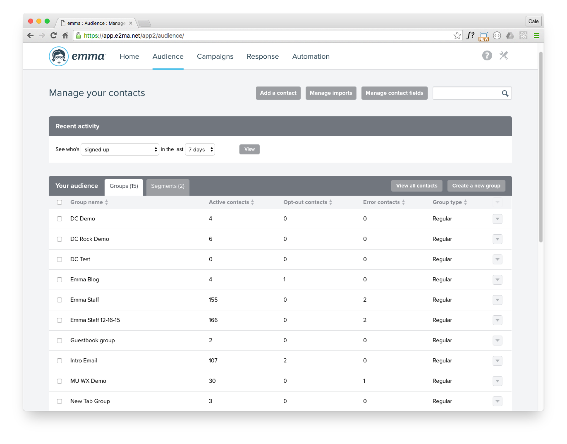Viewport: 567px width, 444px height.
Task: Click Create a new group button
Action: click(x=476, y=186)
